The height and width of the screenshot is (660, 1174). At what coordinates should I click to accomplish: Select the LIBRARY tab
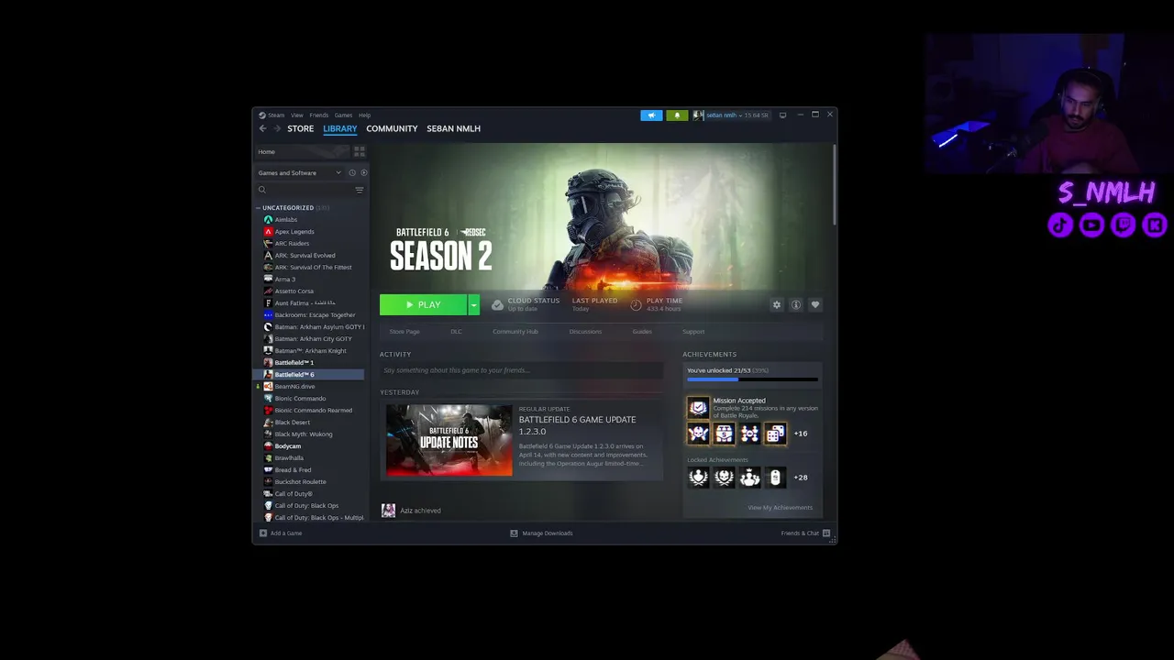339,128
